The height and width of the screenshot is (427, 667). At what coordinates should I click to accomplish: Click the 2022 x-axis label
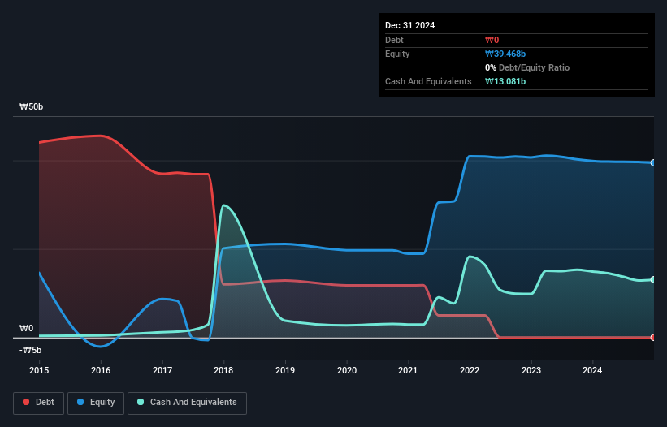470,370
